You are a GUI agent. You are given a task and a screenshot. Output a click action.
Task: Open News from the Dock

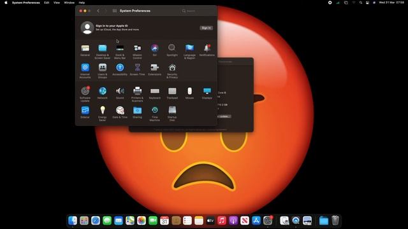click(245, 221)
